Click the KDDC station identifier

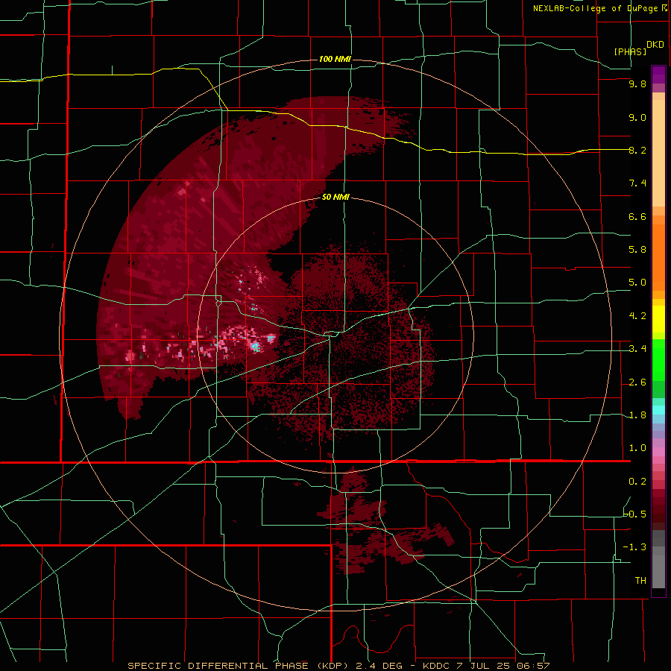[436, 666]
